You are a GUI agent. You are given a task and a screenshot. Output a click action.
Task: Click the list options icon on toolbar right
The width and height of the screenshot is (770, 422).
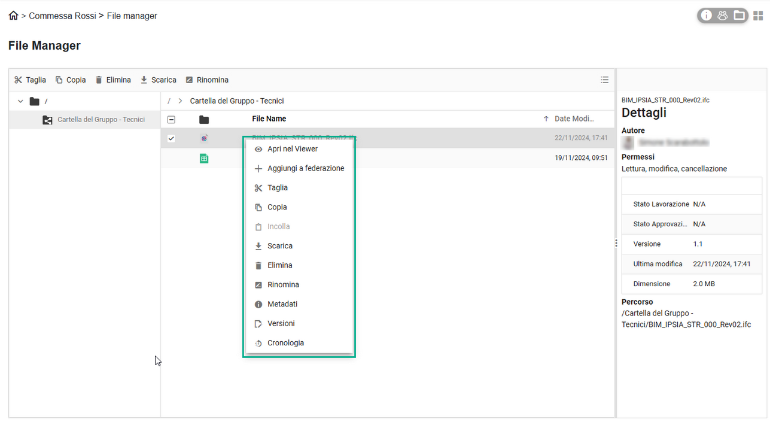click(604, 80)
